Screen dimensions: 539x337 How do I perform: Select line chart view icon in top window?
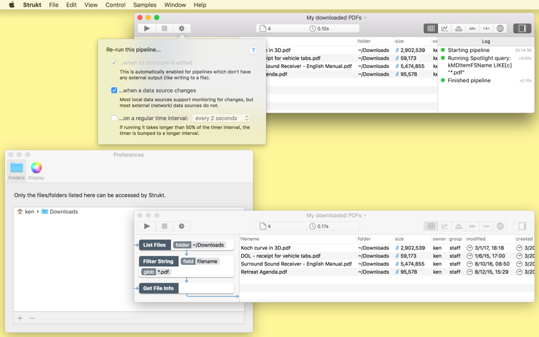[445, 28]
